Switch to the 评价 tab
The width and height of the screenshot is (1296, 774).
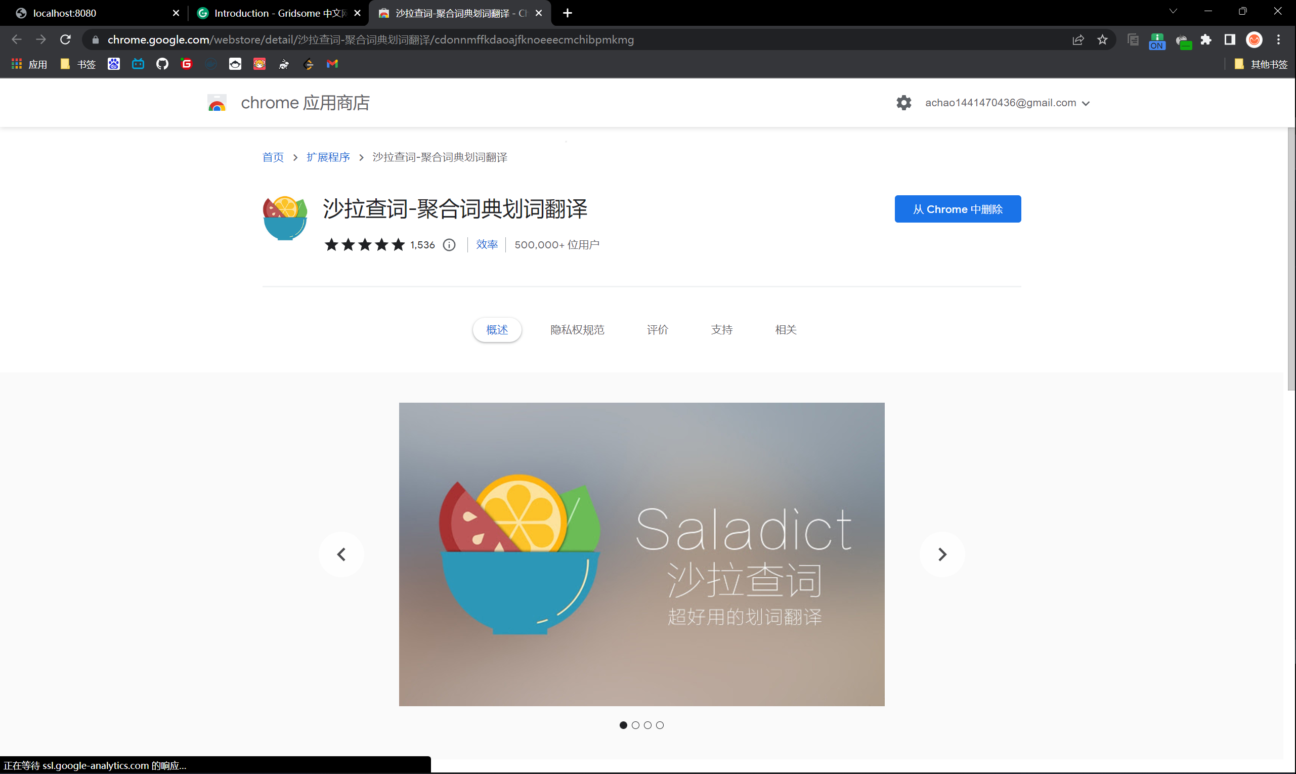(657, 330)
